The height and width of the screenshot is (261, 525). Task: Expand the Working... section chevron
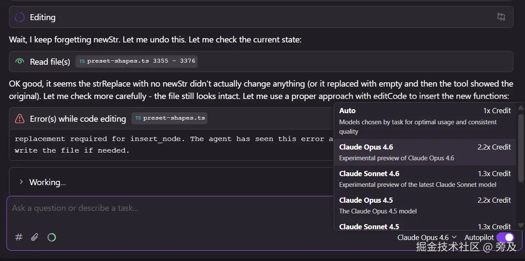pos(21,182)
